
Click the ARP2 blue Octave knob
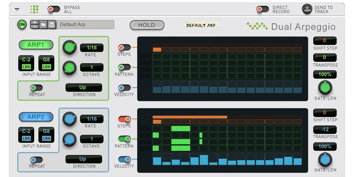(x=69, y=139)
